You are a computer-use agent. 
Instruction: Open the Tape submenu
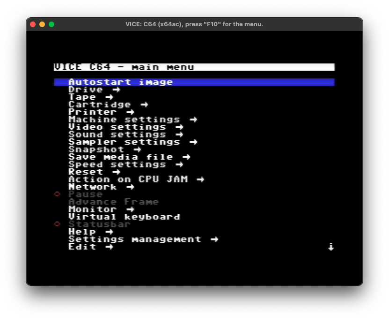(x=82, y=97)
